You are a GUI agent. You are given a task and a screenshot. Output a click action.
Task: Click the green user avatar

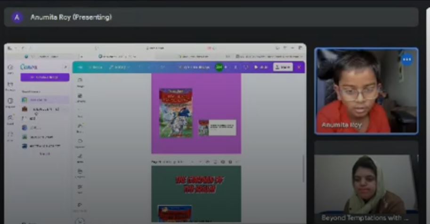click(x=219, y=67)
